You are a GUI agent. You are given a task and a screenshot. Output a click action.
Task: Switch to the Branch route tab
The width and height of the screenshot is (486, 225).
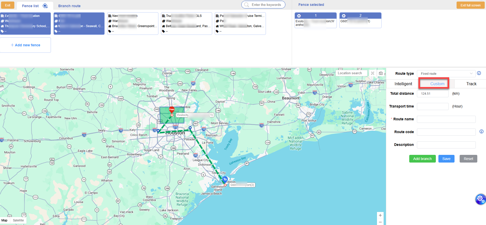(69, 6)
